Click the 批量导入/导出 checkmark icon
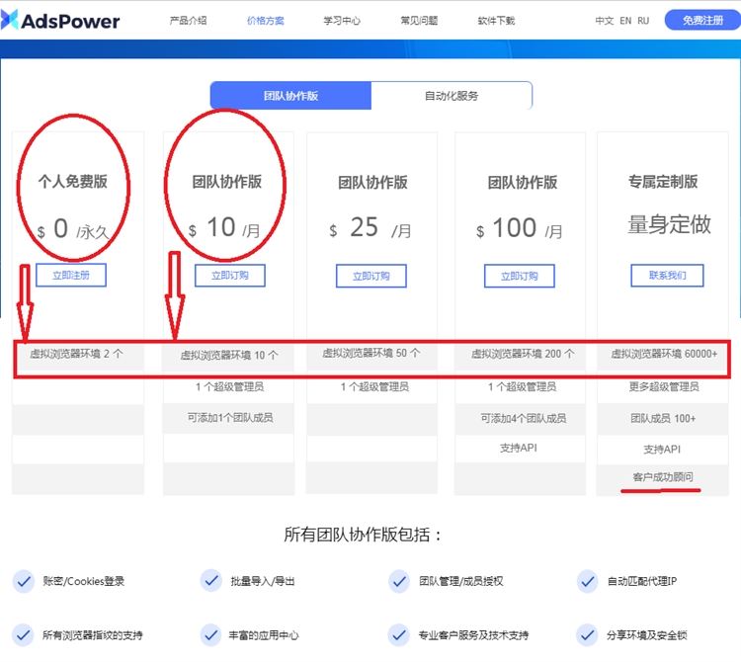Image resolution: width=741 pixels, height=662 pixels. click(211, 581)
